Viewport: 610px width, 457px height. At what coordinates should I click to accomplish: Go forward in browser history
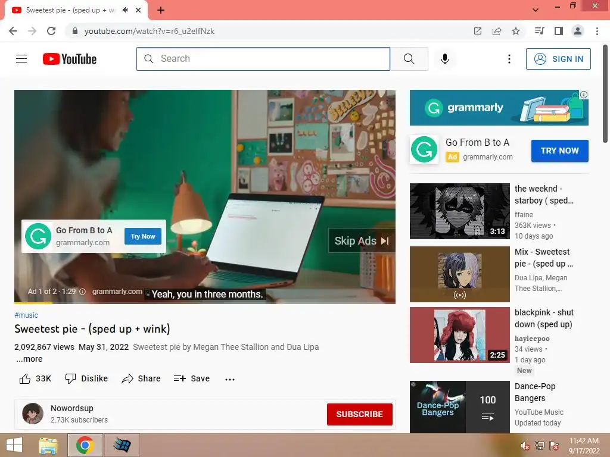click(32, 31)
